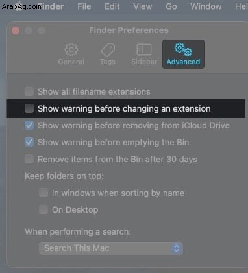This screenshot has height=273, width=248.
Task: Uncheck Show warning before emptying the Bin
Action: click(29, 142)
